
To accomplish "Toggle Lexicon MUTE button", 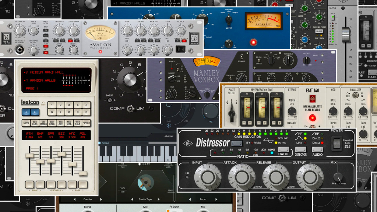I will point(26,123).
